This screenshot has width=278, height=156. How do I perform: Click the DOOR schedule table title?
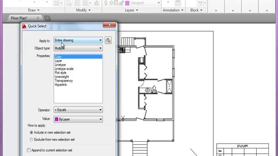click(242, 146)
